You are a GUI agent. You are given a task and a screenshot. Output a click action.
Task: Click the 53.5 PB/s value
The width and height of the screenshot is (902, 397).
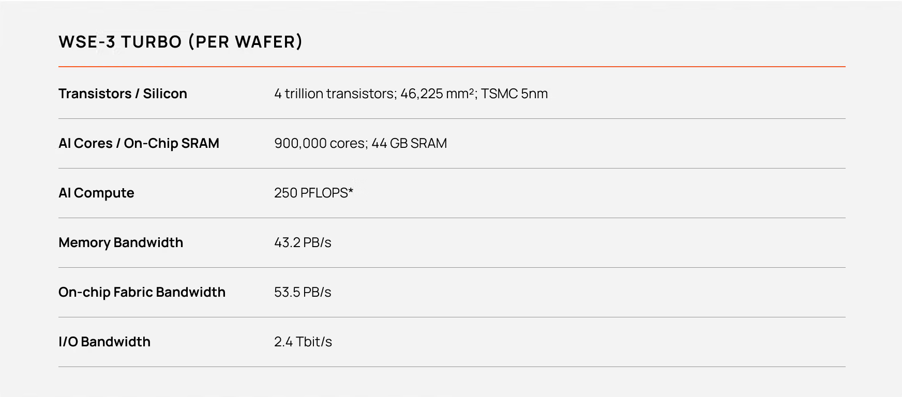303,292
